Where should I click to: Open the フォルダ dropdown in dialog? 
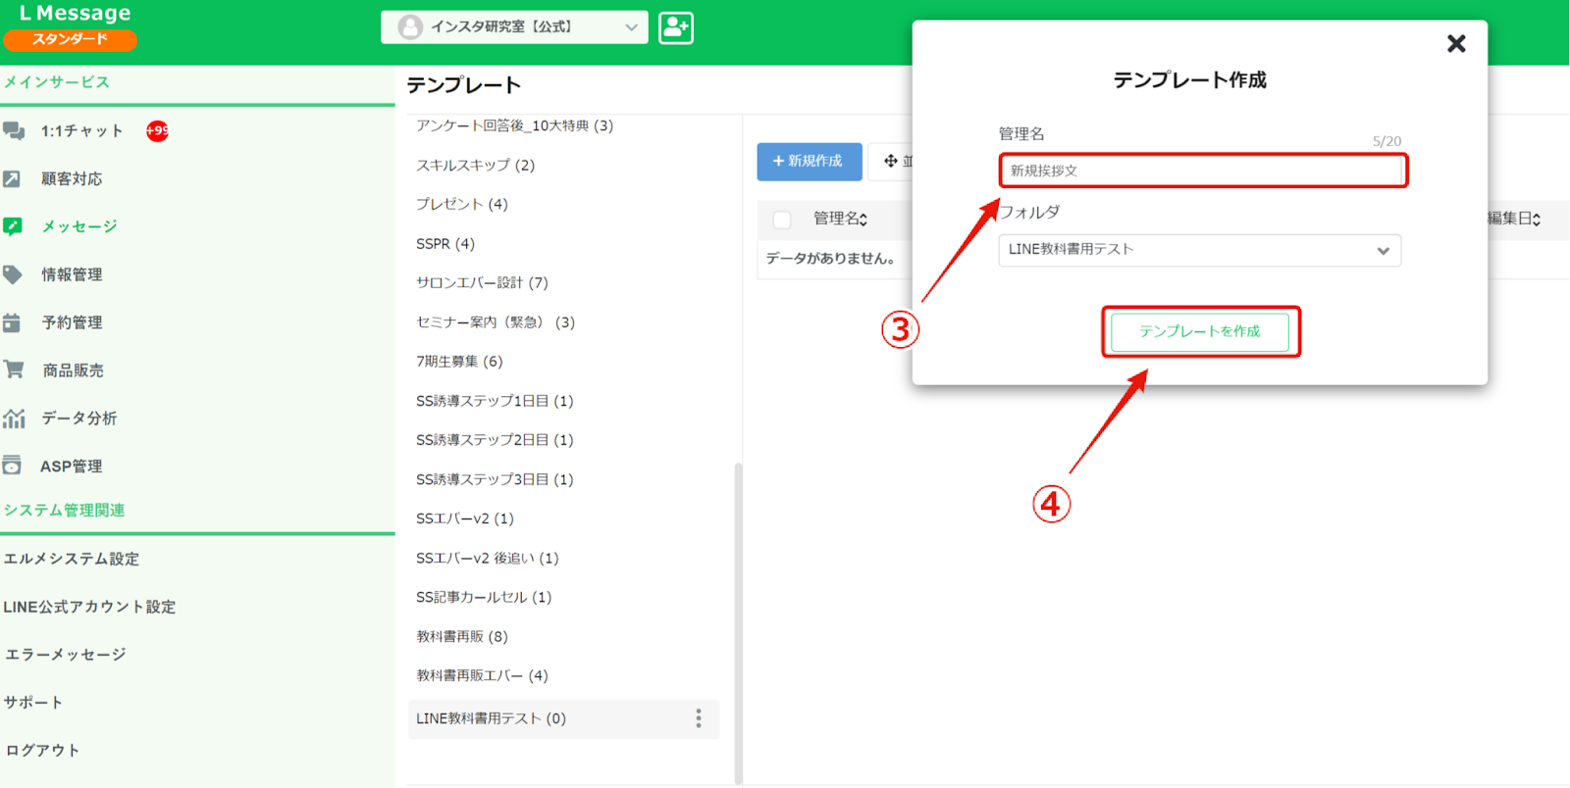(1199, 250)
